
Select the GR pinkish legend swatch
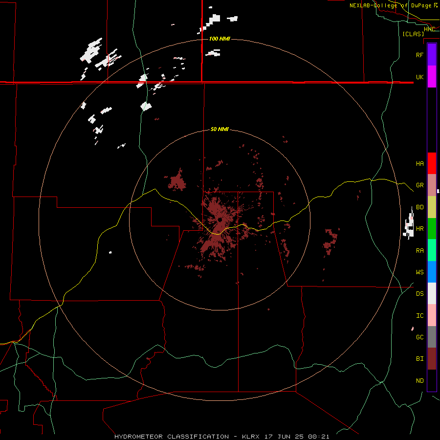pyautogui.click(x=432, y=185)
